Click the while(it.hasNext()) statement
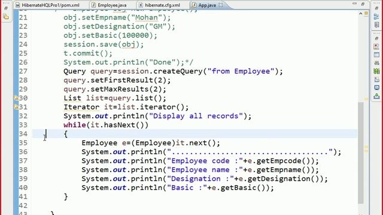This screenshot has height=215, width=383. click(106, 125)
